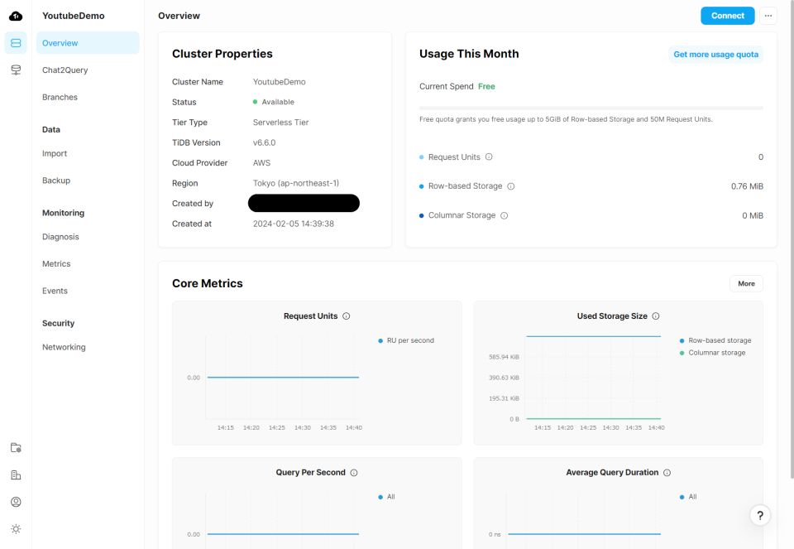Image resolution: width=794 pixels, height=549 pixels.
Task: Open the Clusters icon in left rail
Action: (16, 43)
